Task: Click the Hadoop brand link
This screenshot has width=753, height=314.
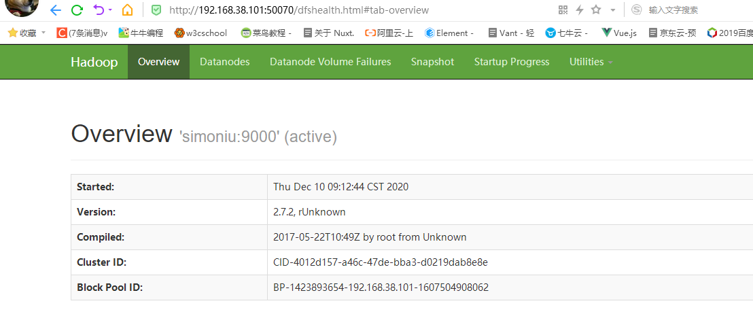Action: (x=94, y=62)
